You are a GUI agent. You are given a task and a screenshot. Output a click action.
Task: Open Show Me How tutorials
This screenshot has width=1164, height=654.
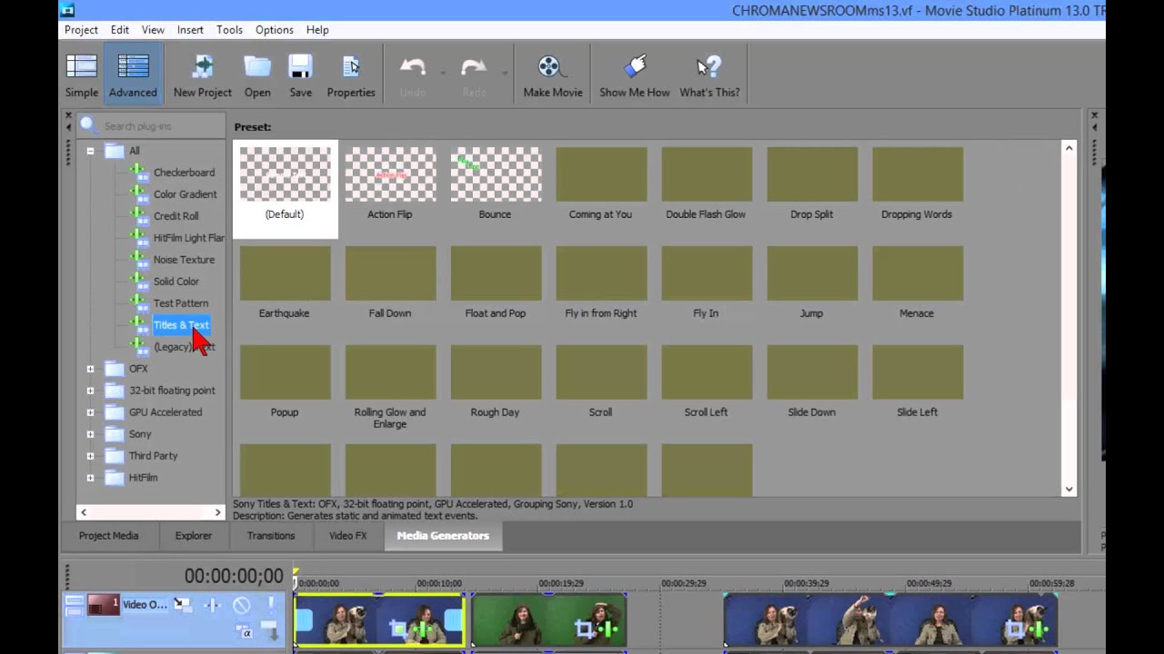click(634, 74)
